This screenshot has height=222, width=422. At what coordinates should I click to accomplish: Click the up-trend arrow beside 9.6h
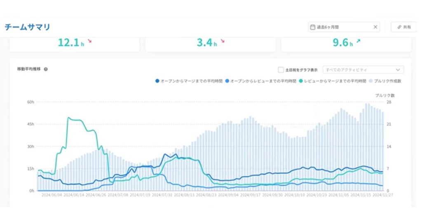[358, 41]
